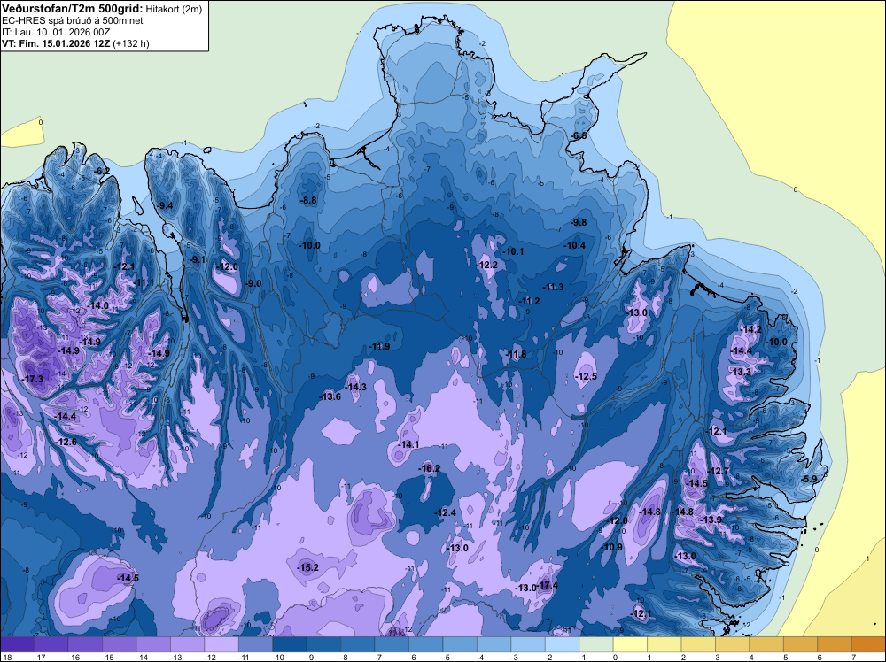Click the -10.1 temperature label
Viewport: 886px width, 662px height.
click(513, 251)
